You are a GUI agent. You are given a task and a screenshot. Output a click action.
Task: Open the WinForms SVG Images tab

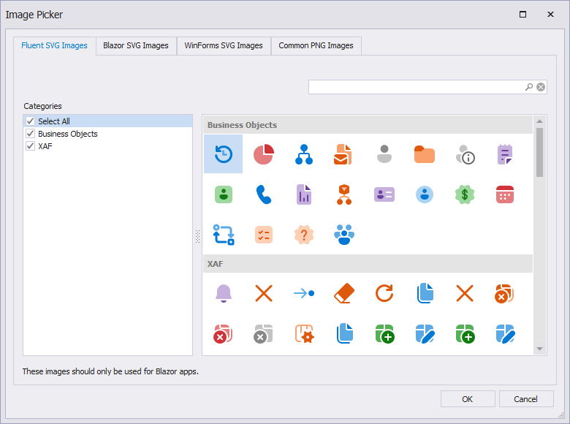pyautogui.click(x=224, y=45)
